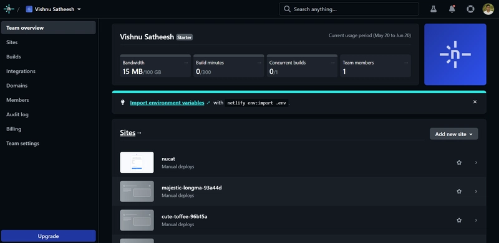Click the Search anything field

point(349,9)
